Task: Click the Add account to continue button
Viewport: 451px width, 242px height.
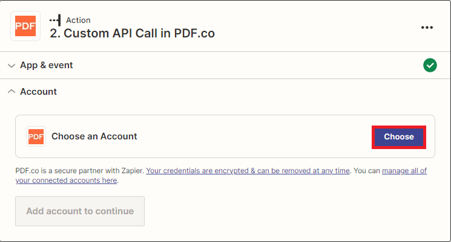Action: [x=80, y=211]
